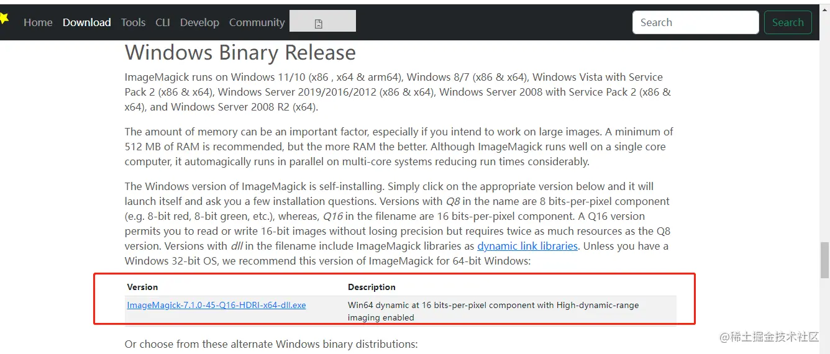This screenshot has height=354, width=830.
Task: Go to the Home page
Action: coord(38,22)
